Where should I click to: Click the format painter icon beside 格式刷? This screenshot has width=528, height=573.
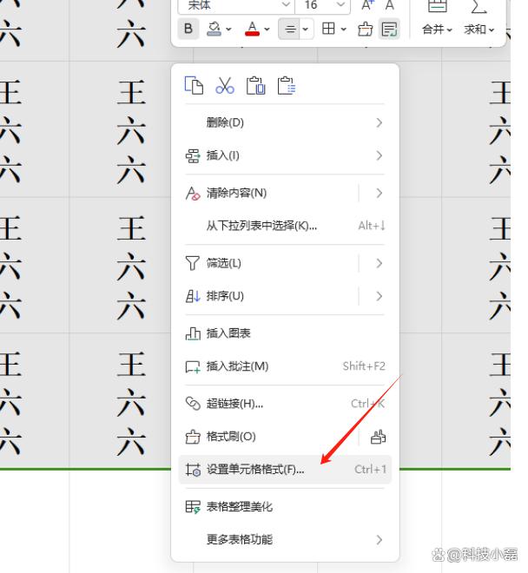tap(378, 437)
